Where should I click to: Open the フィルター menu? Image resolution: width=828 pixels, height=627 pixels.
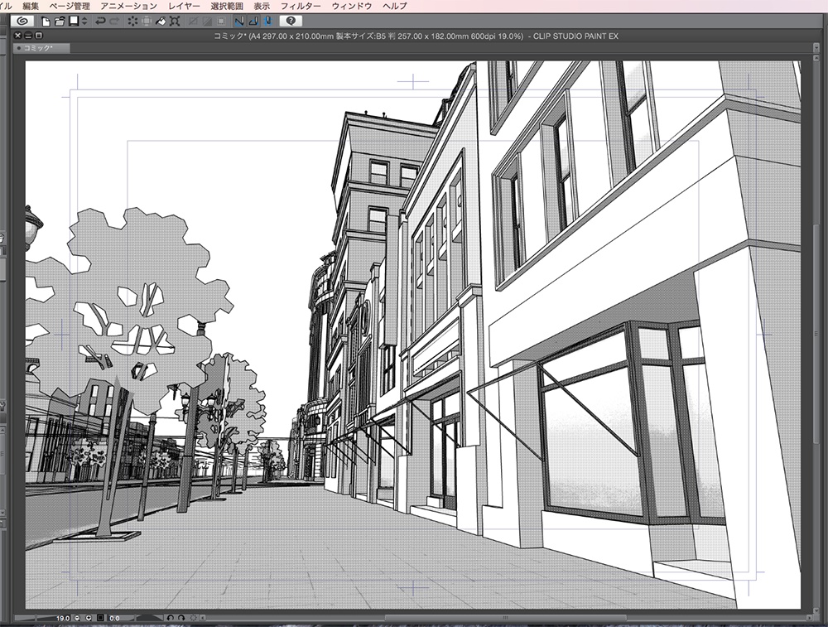coord(301,6)
